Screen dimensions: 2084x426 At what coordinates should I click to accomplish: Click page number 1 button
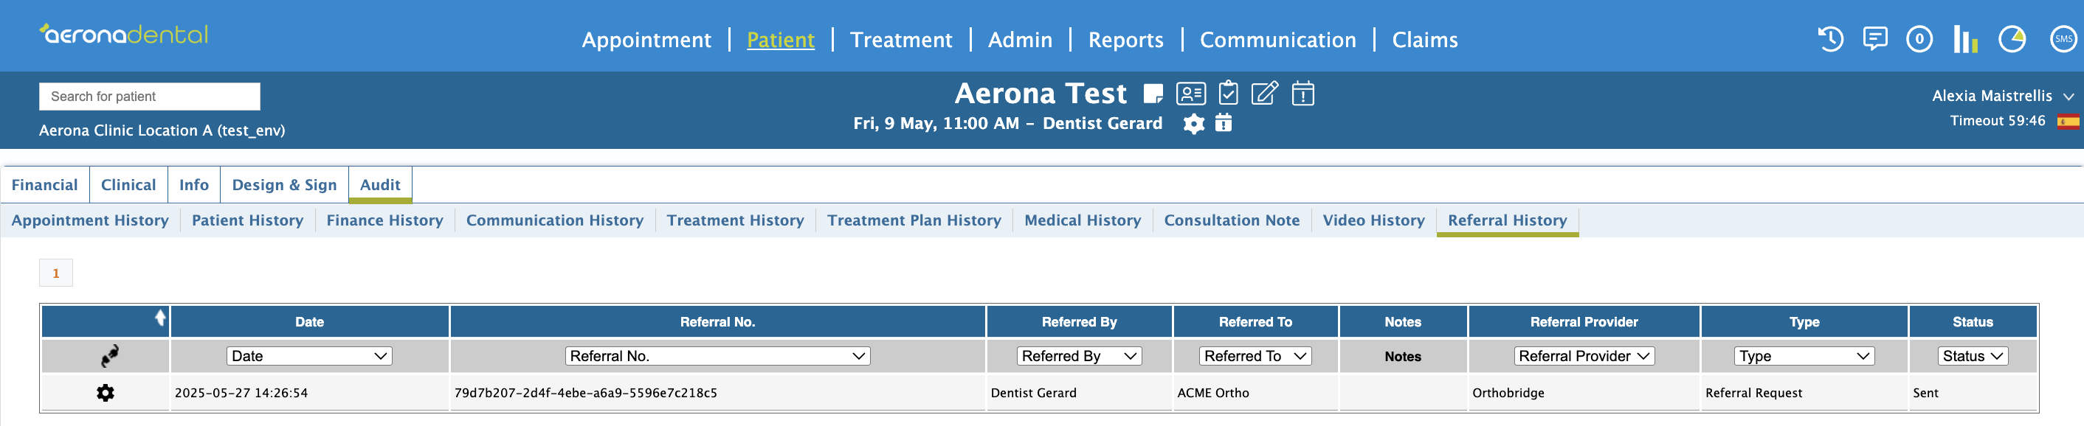(56, 273)
